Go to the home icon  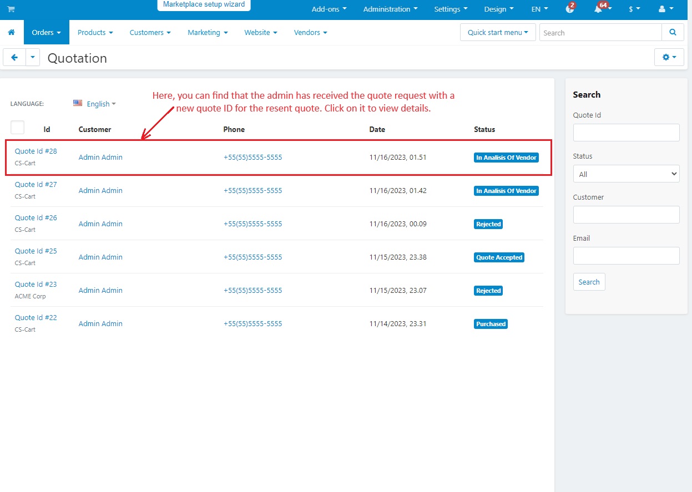point(11,33)
